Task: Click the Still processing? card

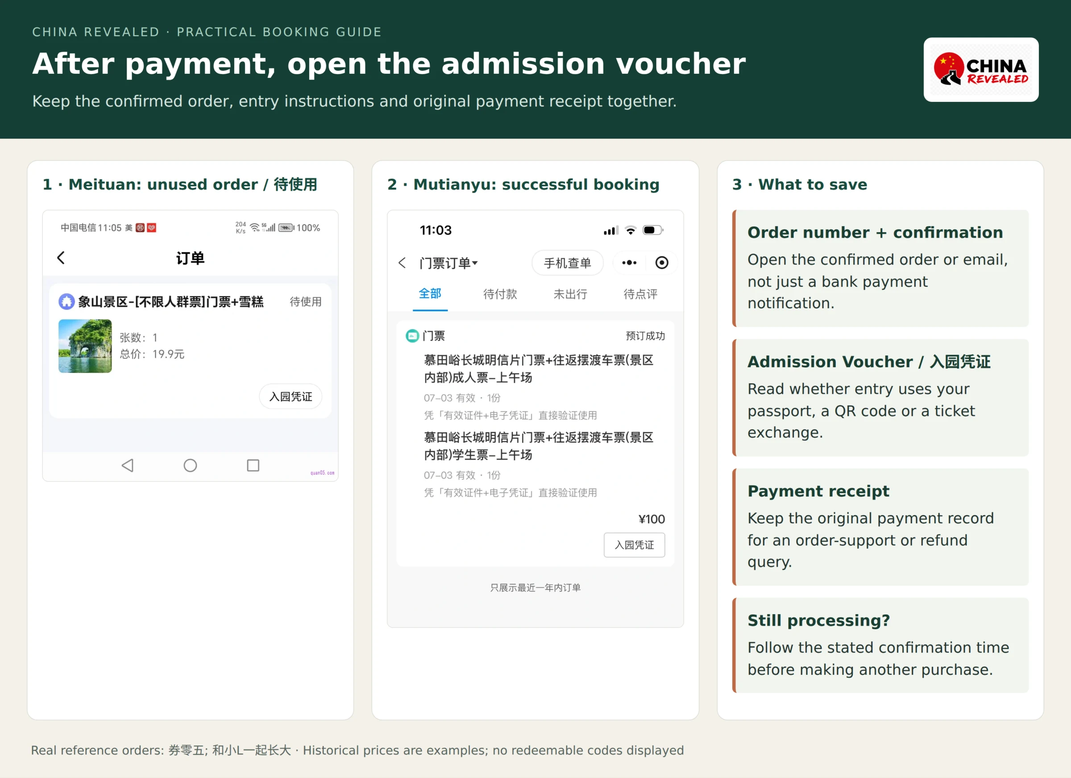Action: (x=880, y=645)
